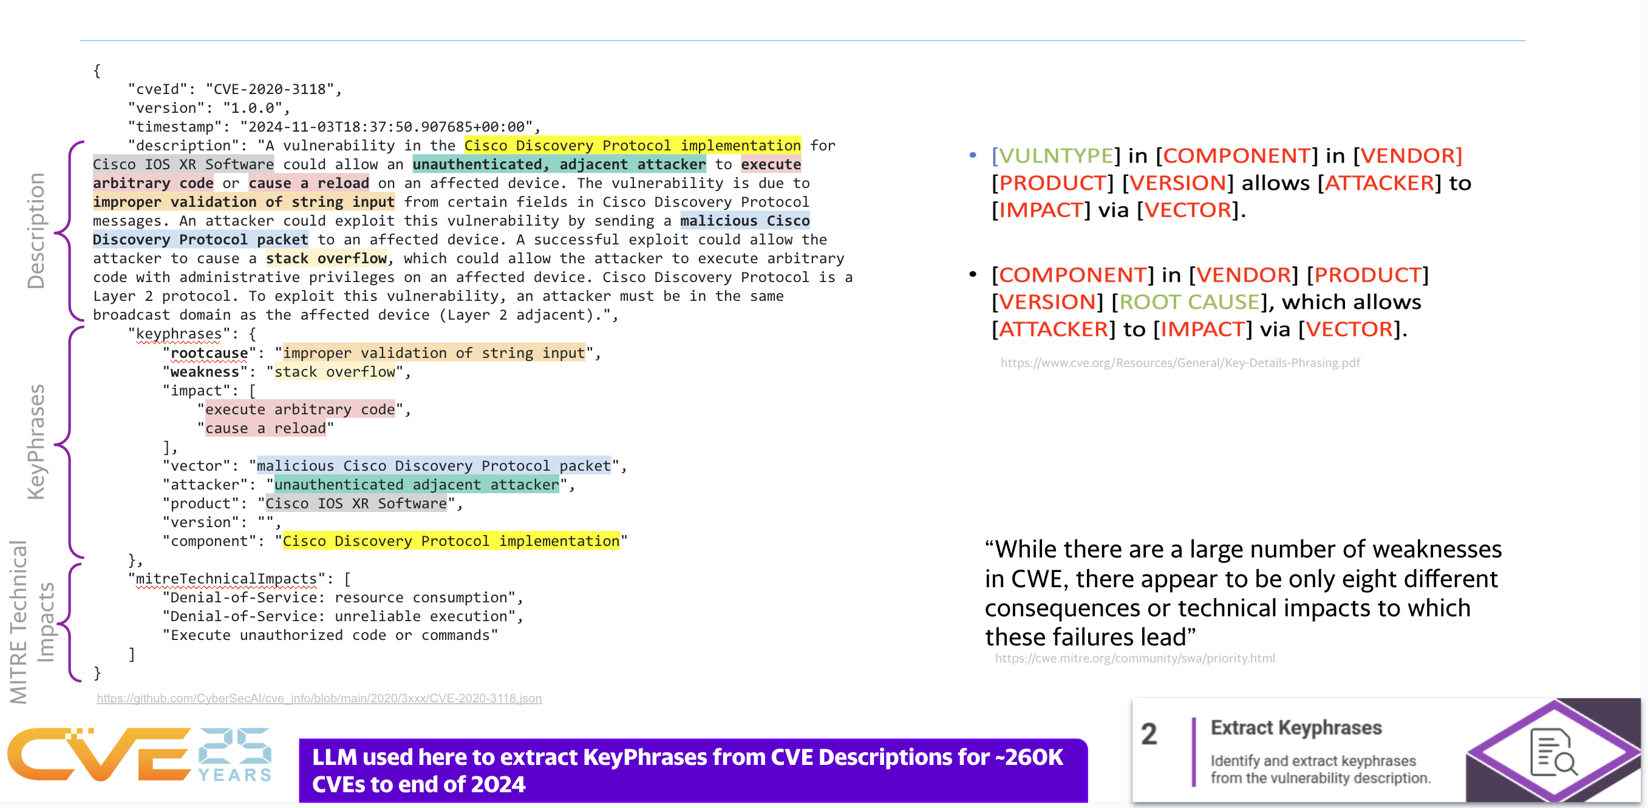Viewport: 1648px width, 808px height.
Task: Click the vertical 'KeyPhrases' side label
Action: 36,442
